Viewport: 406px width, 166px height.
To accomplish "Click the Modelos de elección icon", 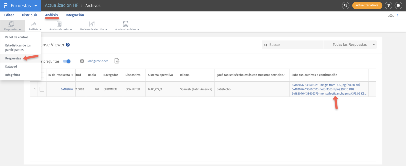I will pyautogui.click(x=92, y=24).
